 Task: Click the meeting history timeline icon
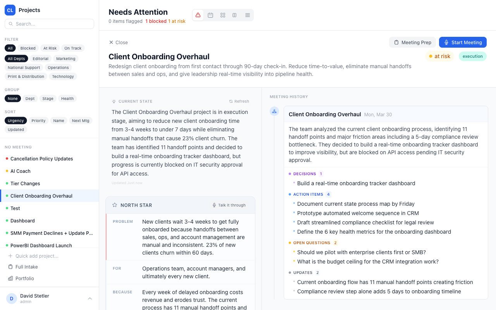tap(274, 112)
